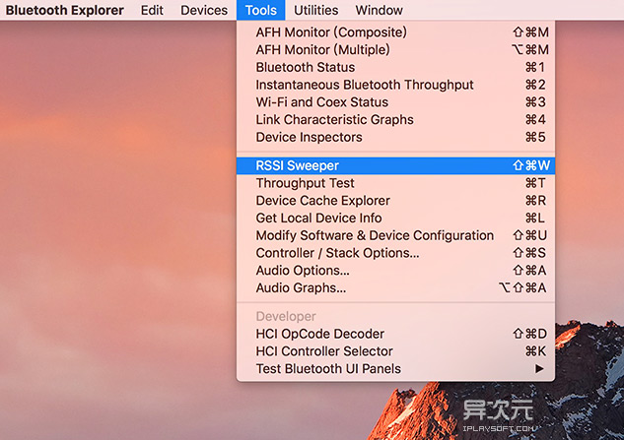Open the Devices menu
The height and width of the screenshot is (440, 624).
pyautogui.click(x=204, y=10)
